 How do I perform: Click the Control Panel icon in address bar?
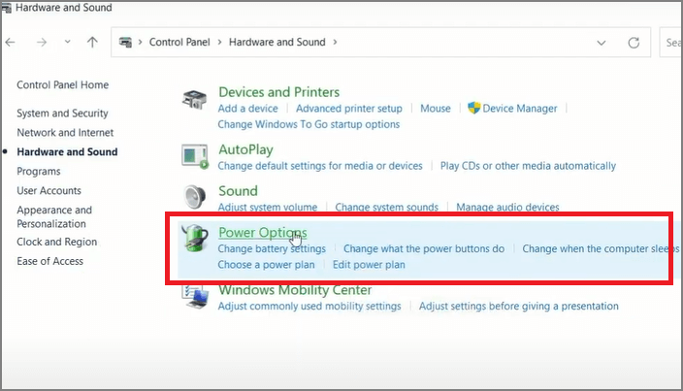click(125, 43)
